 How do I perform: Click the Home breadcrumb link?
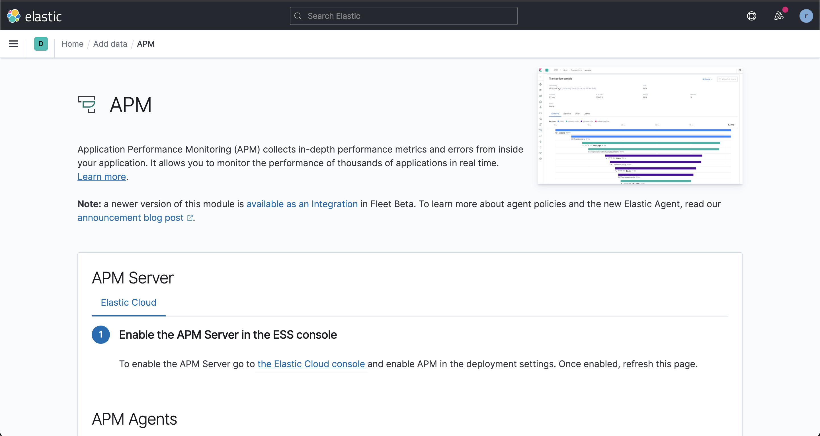click(72, 44)
